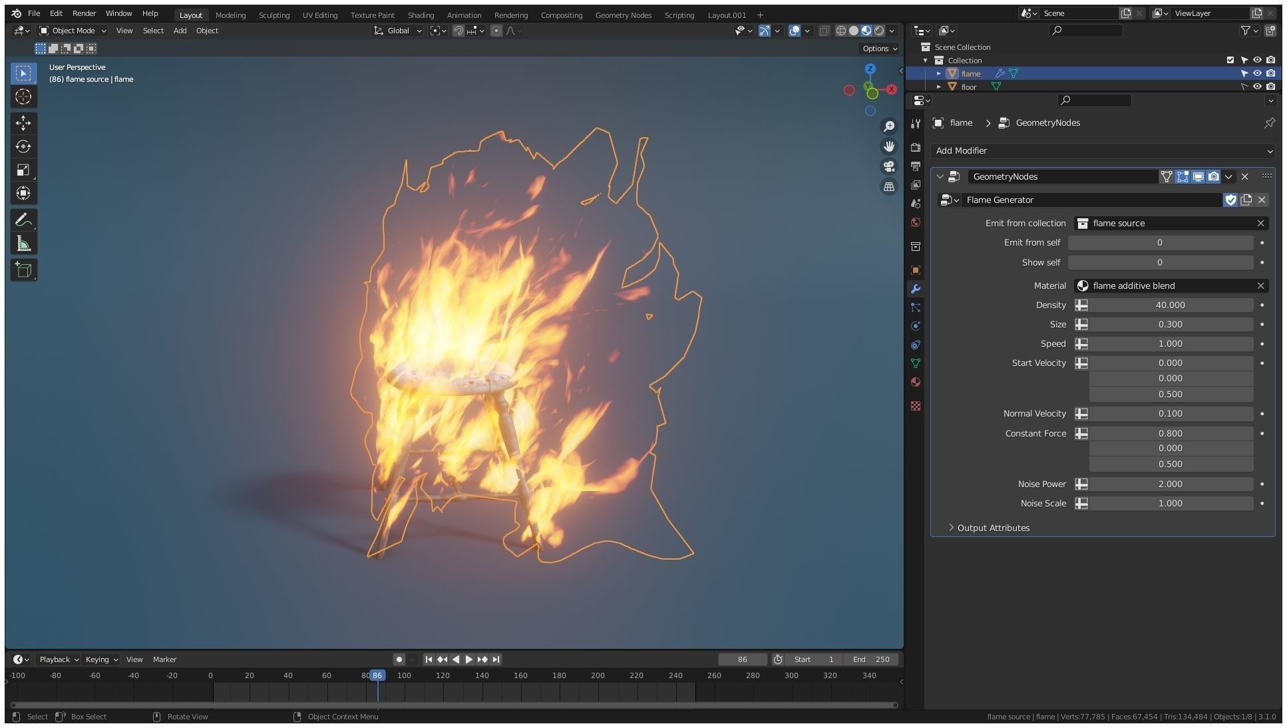Open the Add Modifier dropdown
Image resolution: width=1287 pixels, height=728 pixels.
tap(1103, 151)
